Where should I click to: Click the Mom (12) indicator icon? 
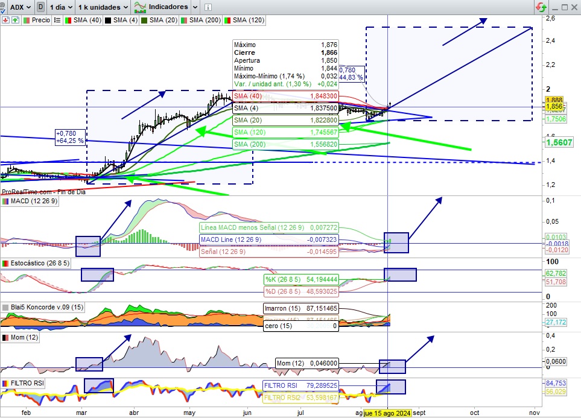[x=5, y=338]
